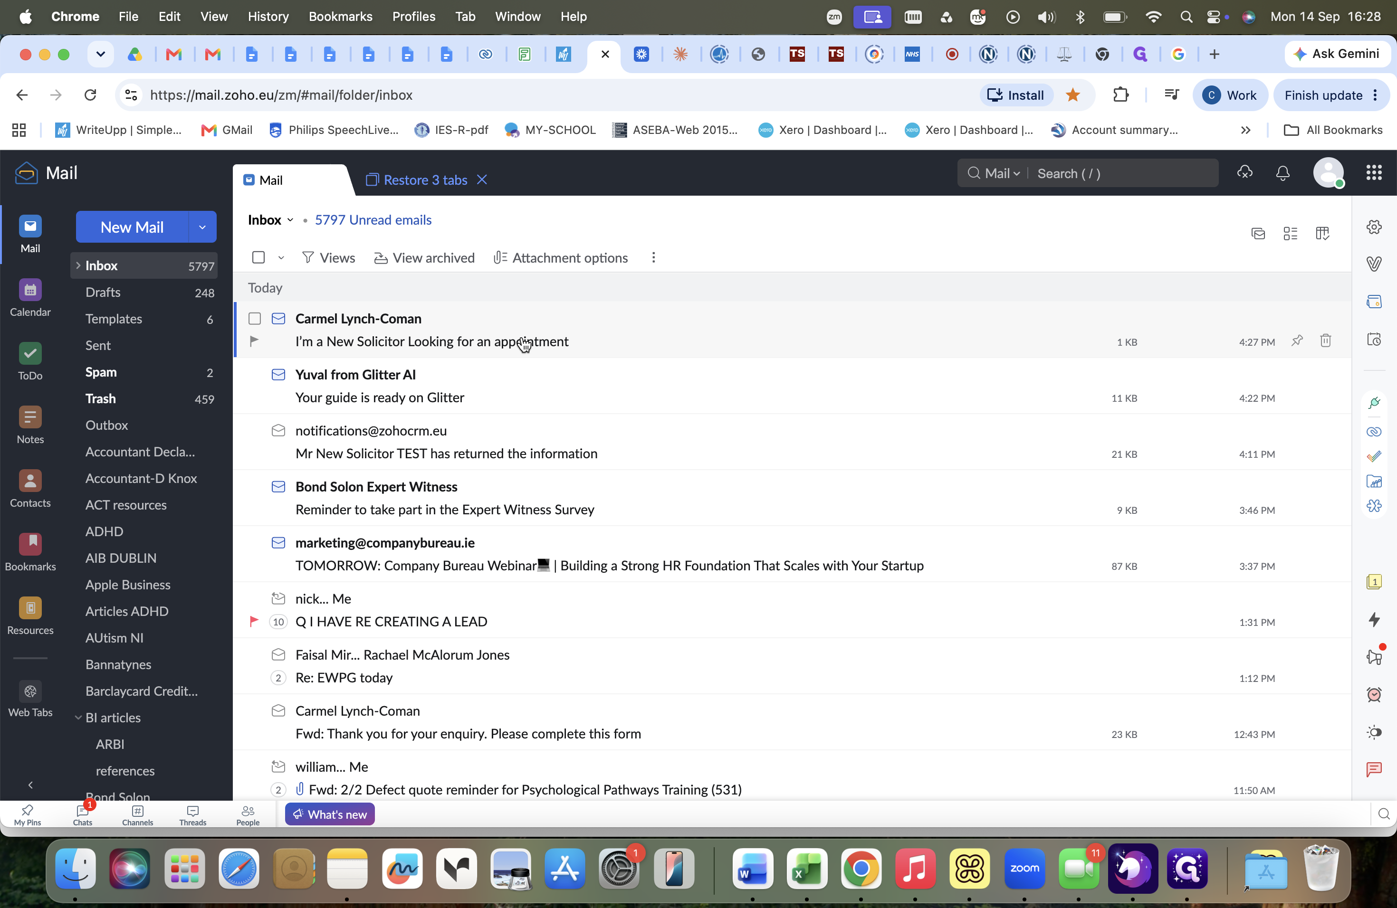Open People in the bottom bar
The height and width of the screenshot is (908, 1397).
tap(248, 815)
